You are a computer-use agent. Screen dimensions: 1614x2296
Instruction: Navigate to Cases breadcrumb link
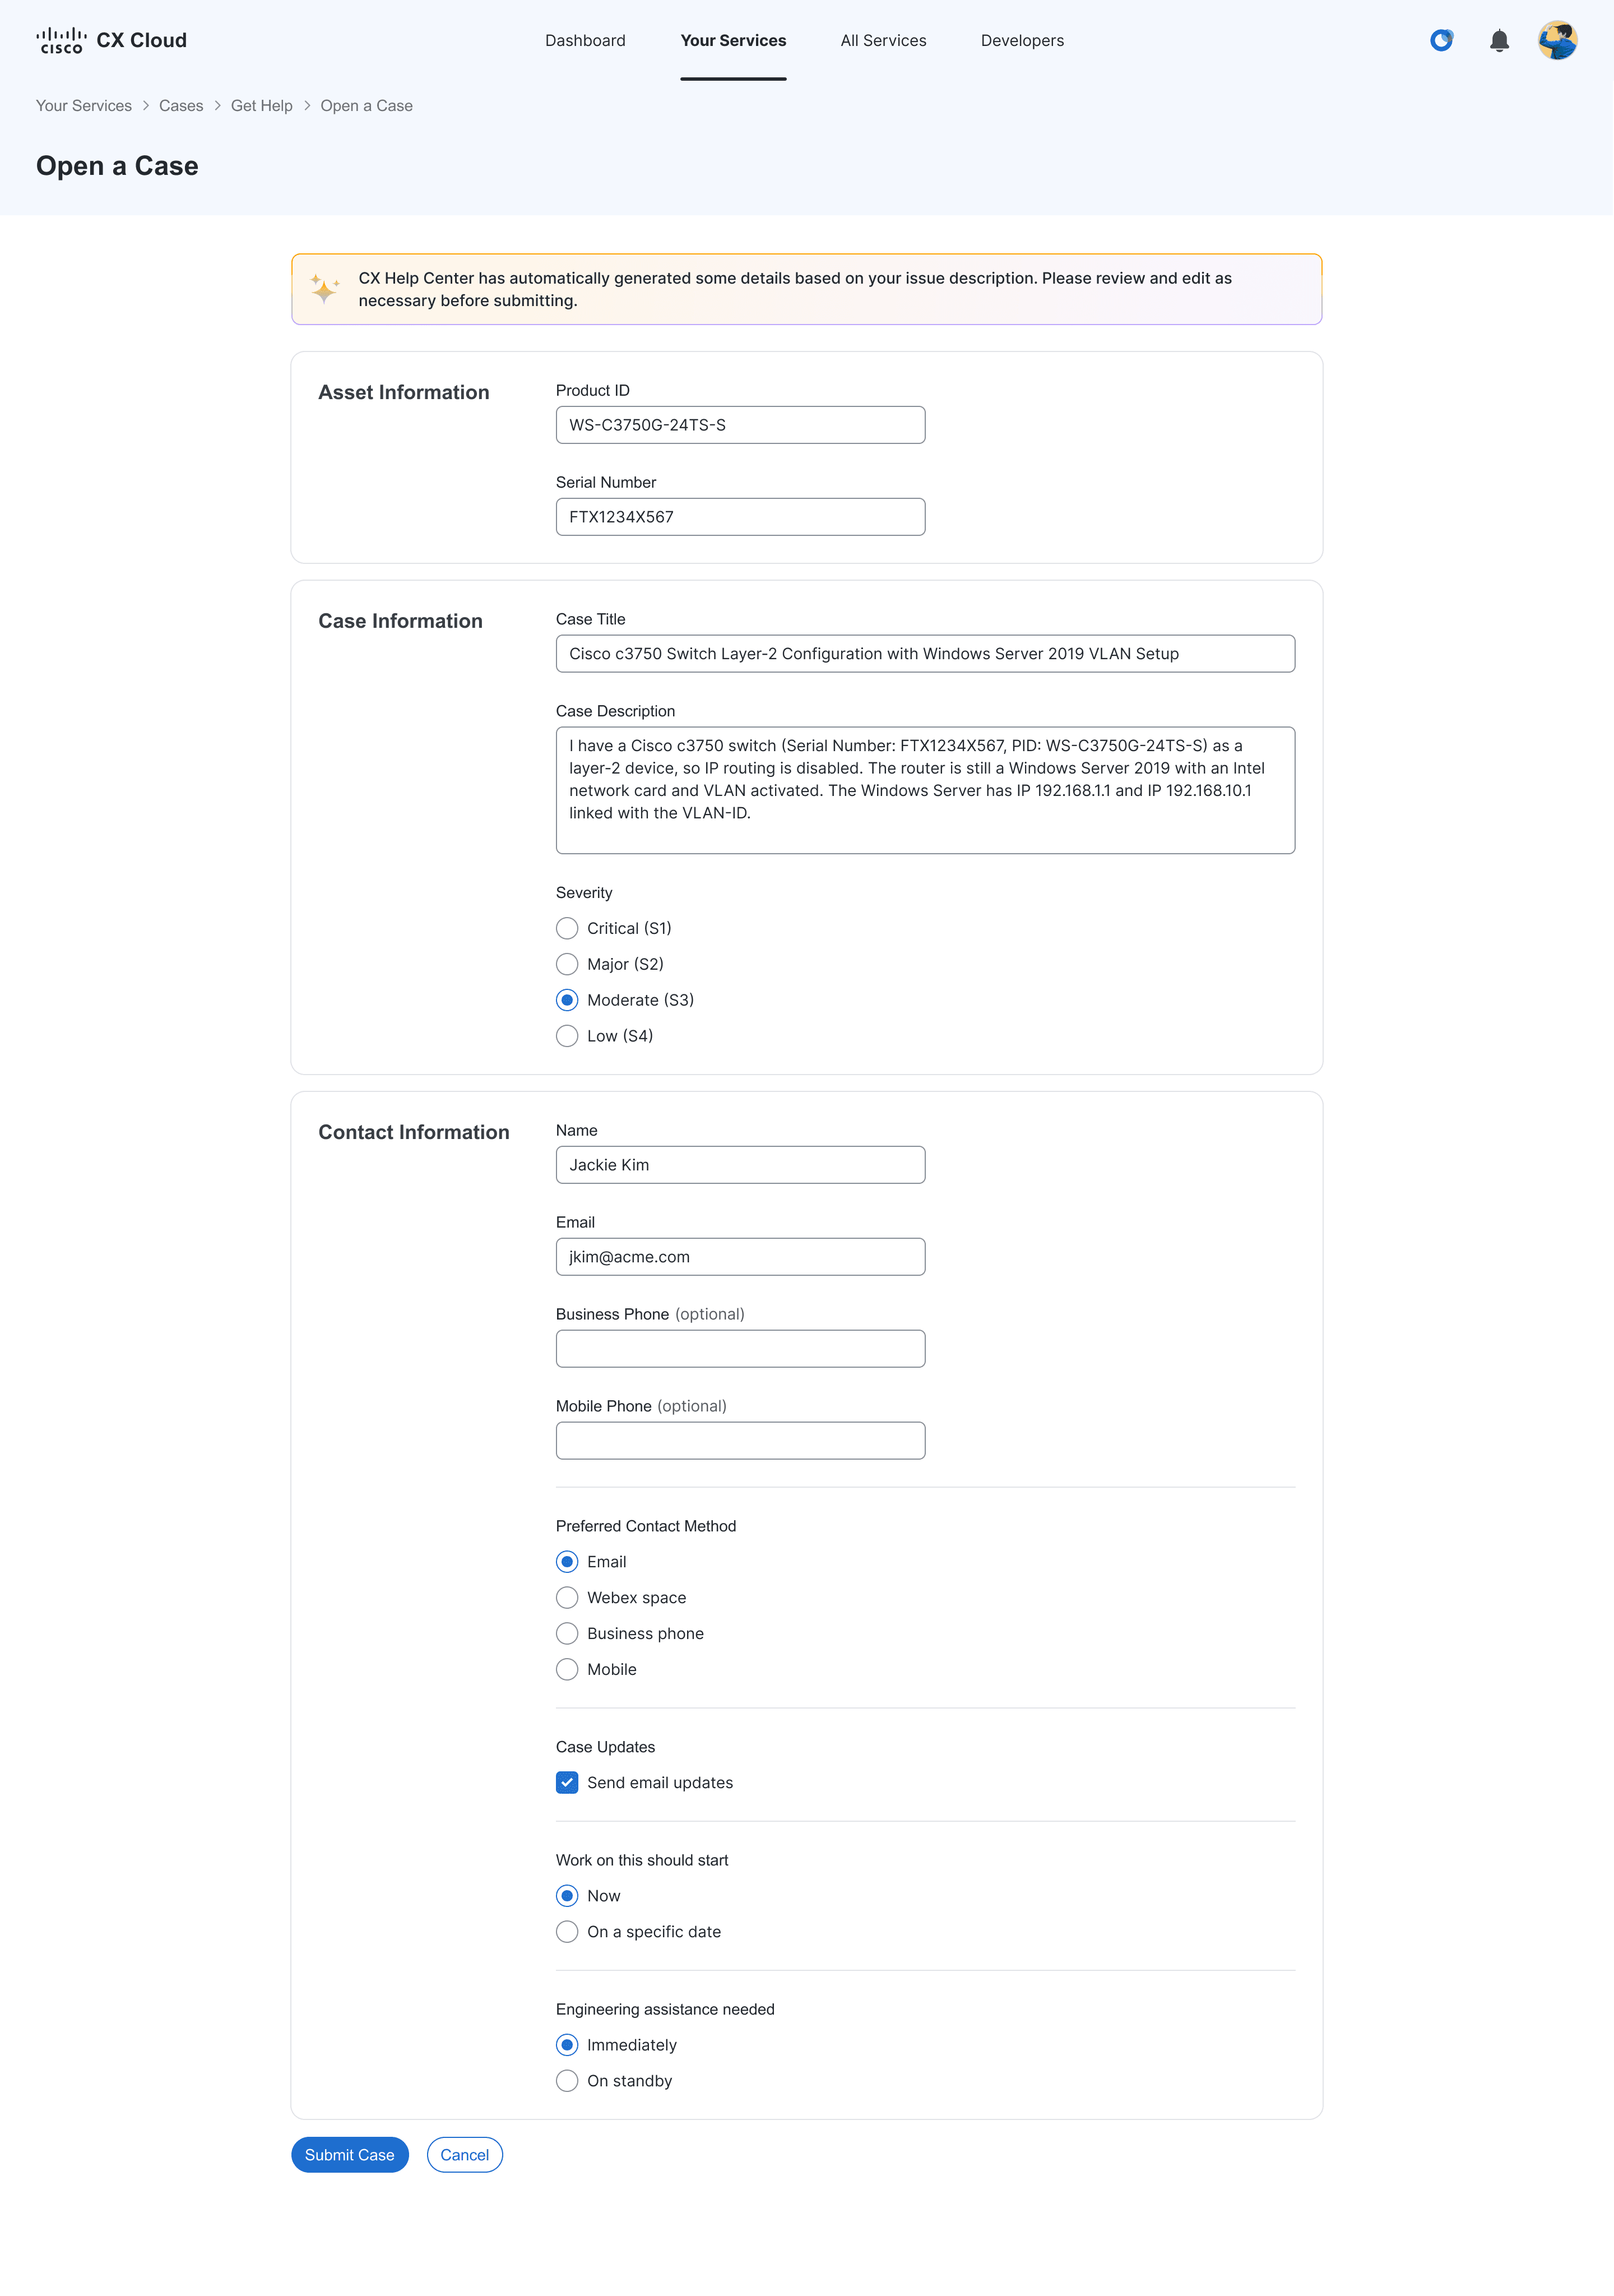pos(181,106)
